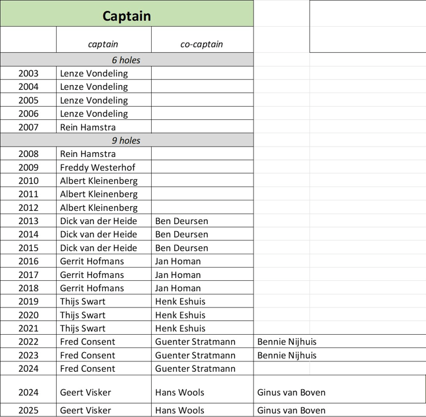Click Ginus van Boven in the 2025 row
The width and height of the screenshot is (426, 417).
(x=291, y=411)
